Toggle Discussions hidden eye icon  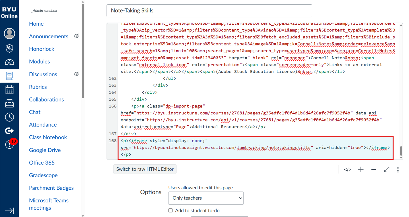(76, 74)
